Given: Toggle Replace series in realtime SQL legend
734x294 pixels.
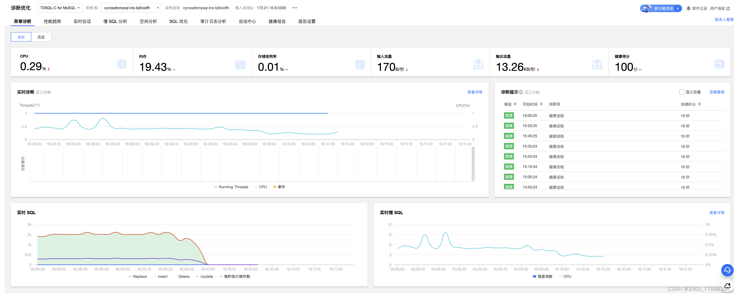Looking at the screenshot, I should point(138,277).
